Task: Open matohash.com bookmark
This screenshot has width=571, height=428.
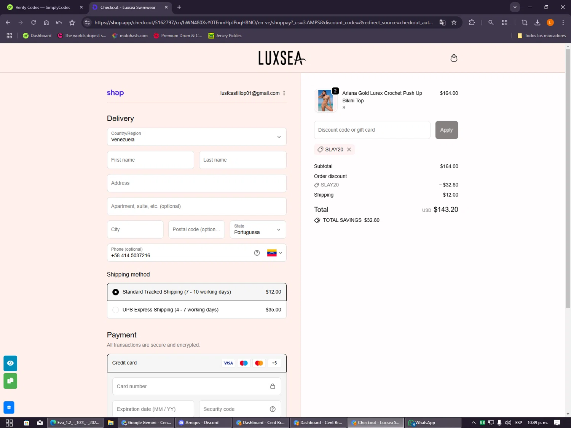Action: coord(130,36)
